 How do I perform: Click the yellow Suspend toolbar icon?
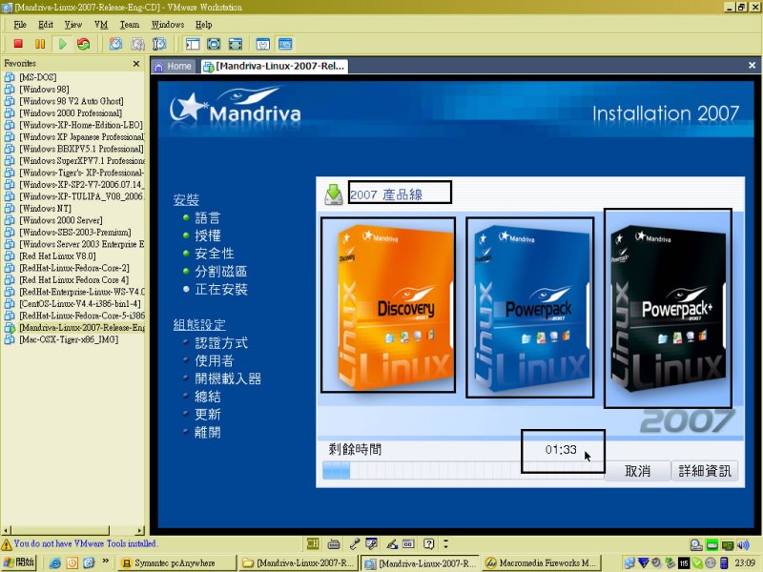(40, 44)
